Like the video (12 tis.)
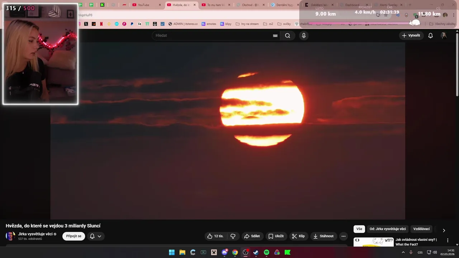The height and width of the screenshot is (258, 459). click(x=215, y=236)
